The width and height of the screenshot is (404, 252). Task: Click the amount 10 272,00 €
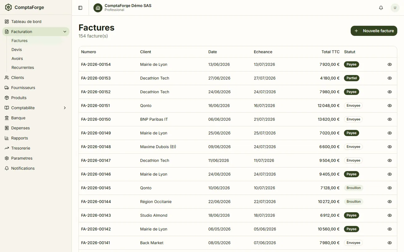329,202
